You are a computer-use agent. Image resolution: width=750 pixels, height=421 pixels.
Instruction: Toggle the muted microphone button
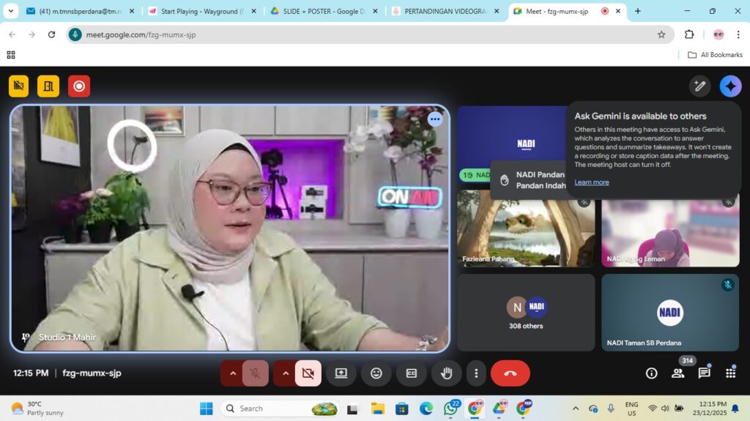point(255,373)
